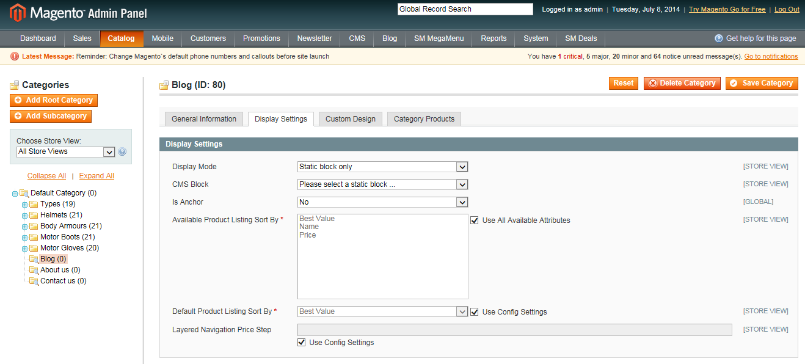Select the Blog (0) category
Viewport: 805px width, 364px height.
click(x=53, y=259)
